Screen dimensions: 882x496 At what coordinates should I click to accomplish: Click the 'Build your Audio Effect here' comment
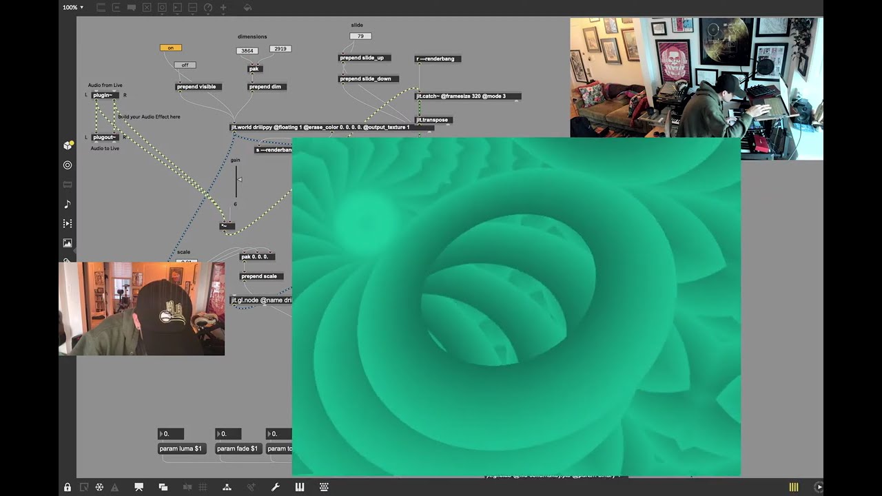[149, 117]
